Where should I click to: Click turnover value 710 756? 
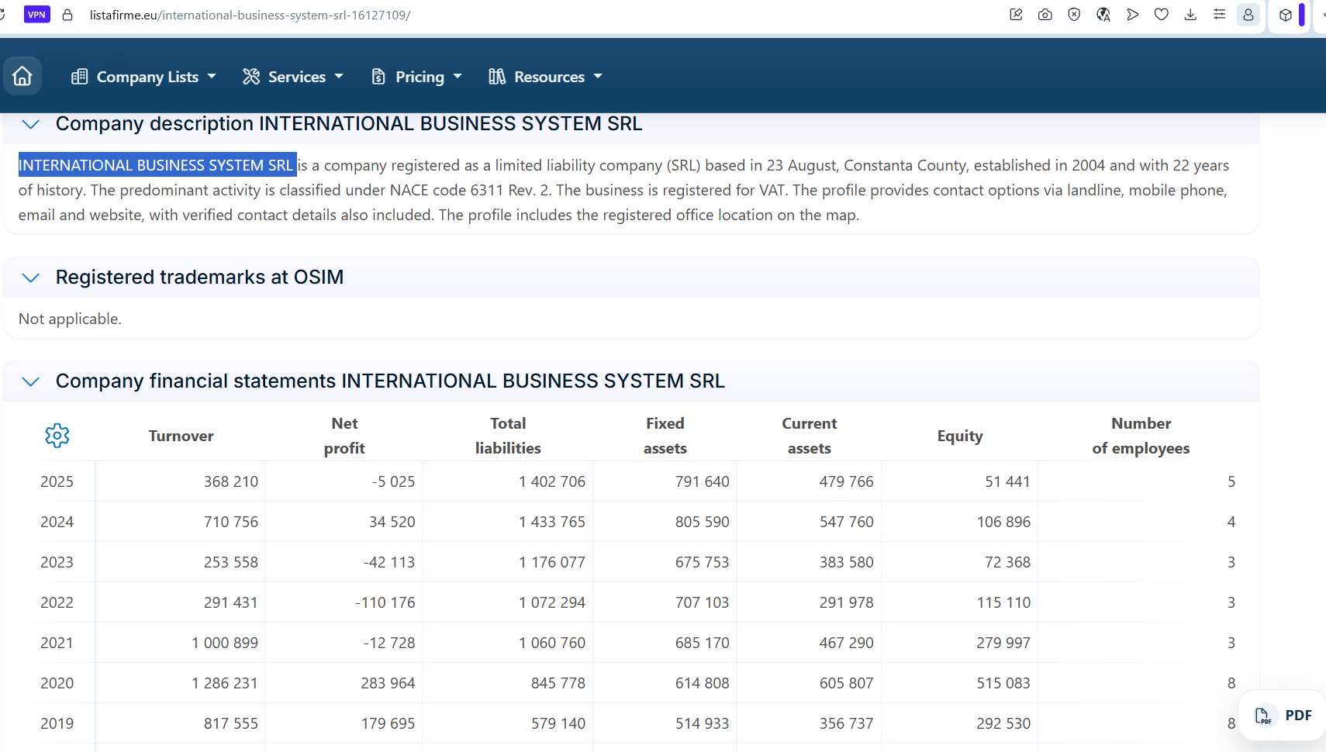231,522
